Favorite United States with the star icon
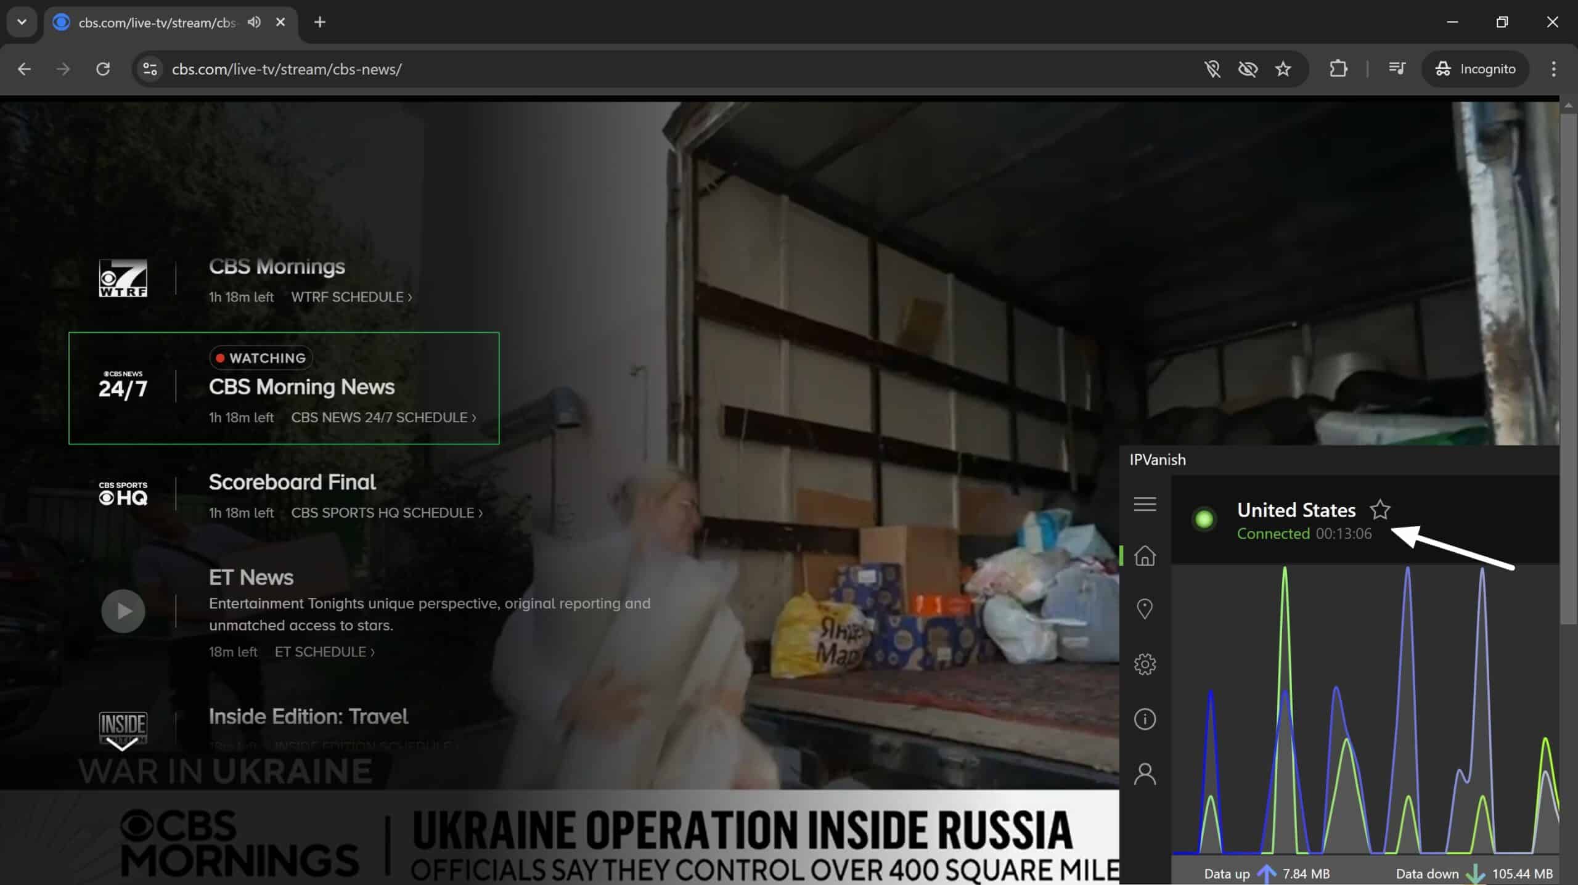The width and height of the screenshot is (1578, 885). (1380, 510)
